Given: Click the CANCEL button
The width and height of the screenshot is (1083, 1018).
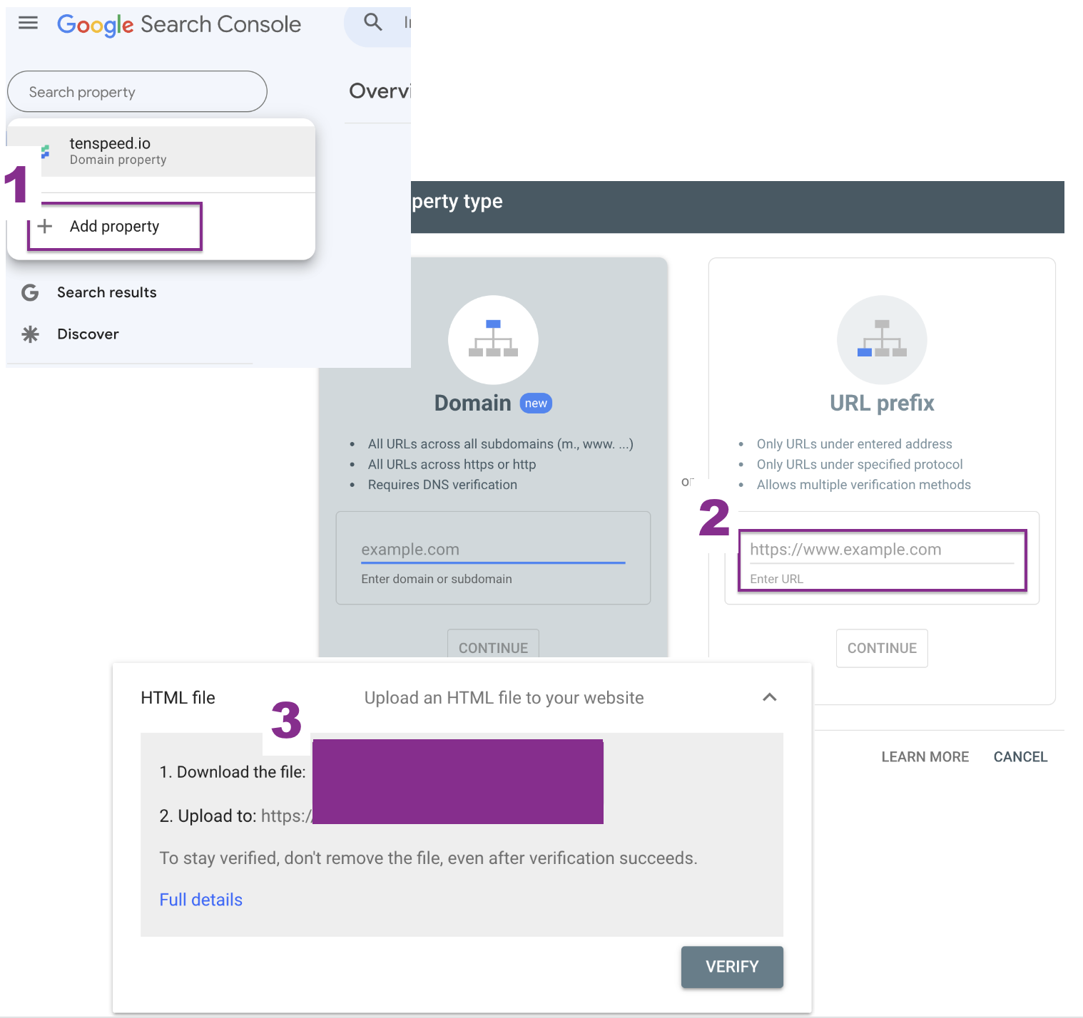Looking at the screenshot, I should (x=1020, y=757).
